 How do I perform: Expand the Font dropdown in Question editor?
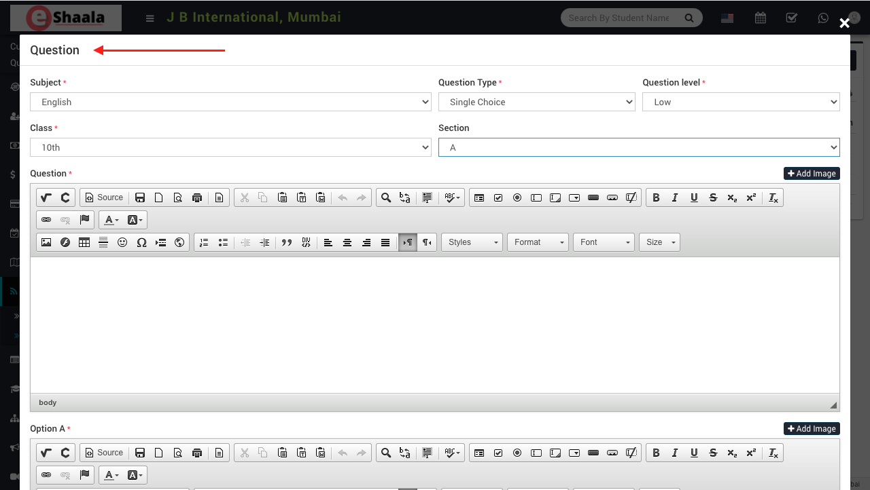(x=604, y=242)
